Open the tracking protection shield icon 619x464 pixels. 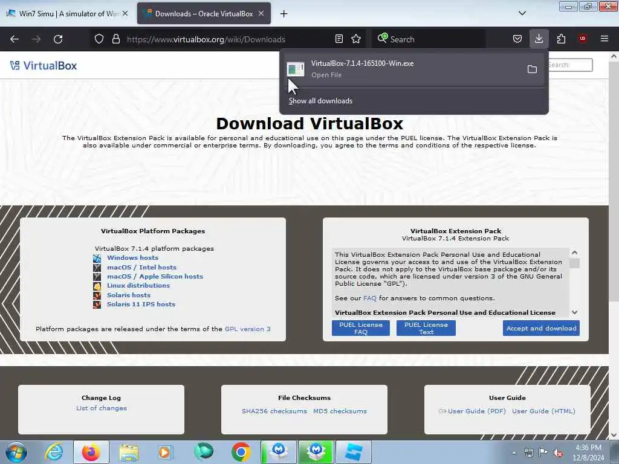(99, 39)
